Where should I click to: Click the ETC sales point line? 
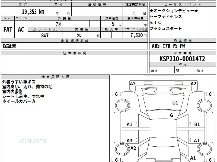click(155, 22)
